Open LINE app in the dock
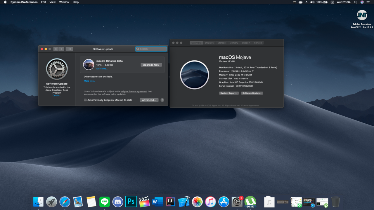 [x=105, y=202]
